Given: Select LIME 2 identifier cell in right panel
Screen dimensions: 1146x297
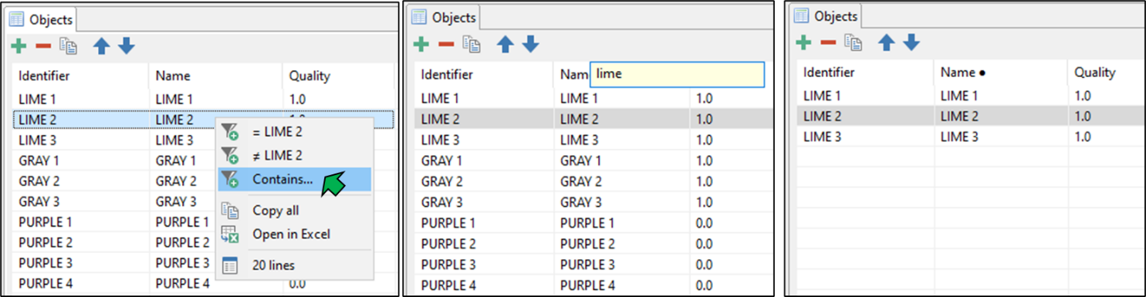Looking at the screenshot, I should coord(865,116).
